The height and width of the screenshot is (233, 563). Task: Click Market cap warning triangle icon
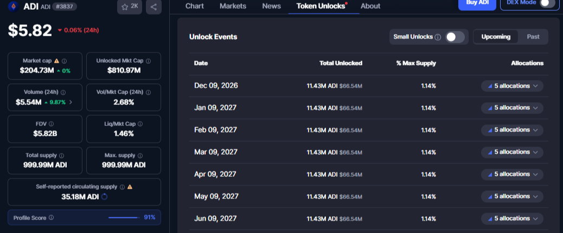[57, 61]
